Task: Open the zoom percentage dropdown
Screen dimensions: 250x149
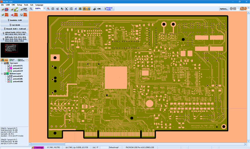Action: 44,9
